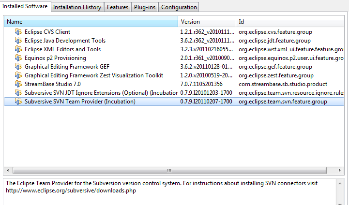The height and width of the screenshot is (205, 349).
Task: Open the Configuration tab
Action: click(x=179, y=7)
